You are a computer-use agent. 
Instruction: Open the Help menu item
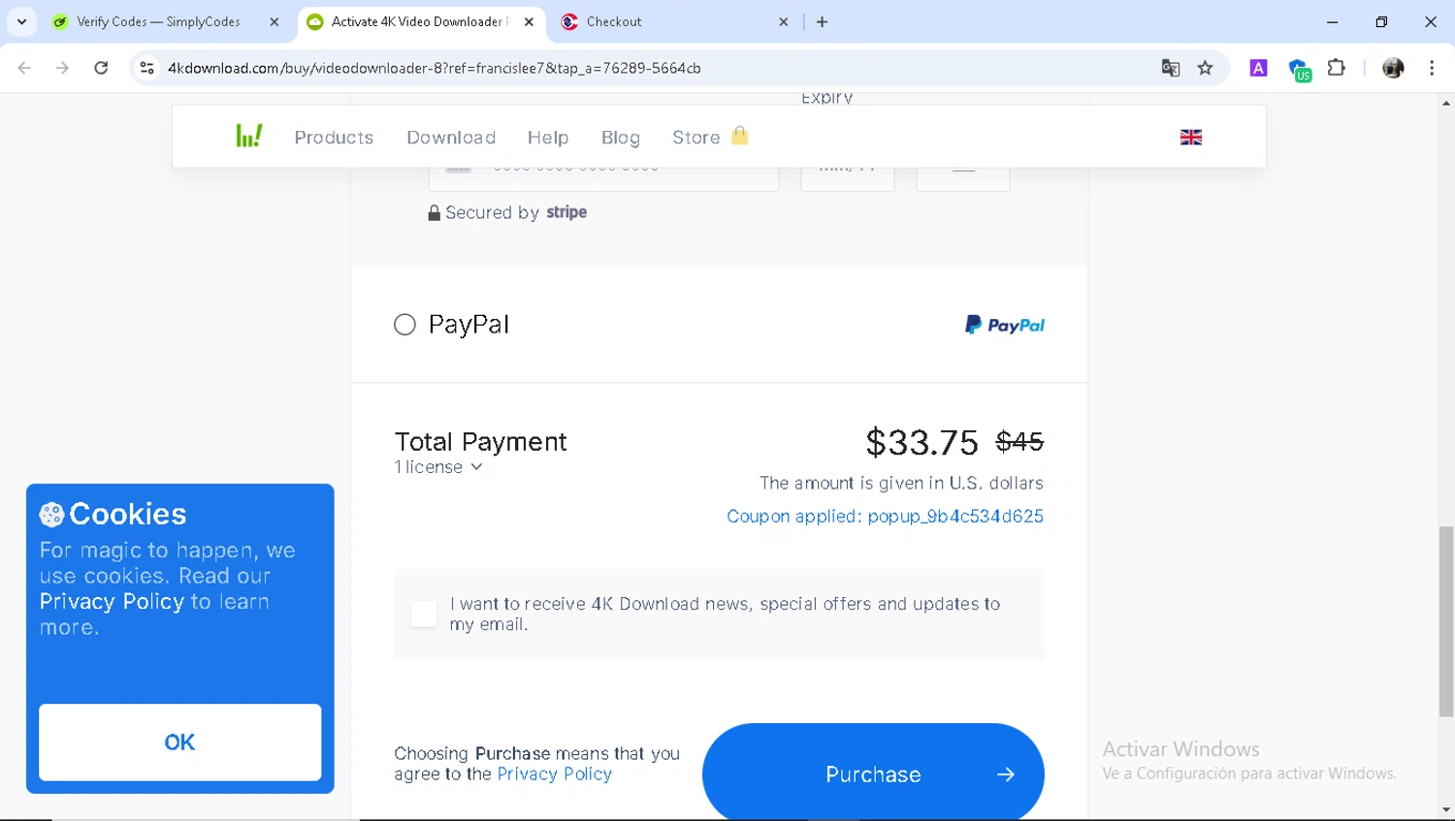pyautogui.click(x=548, y=138)
